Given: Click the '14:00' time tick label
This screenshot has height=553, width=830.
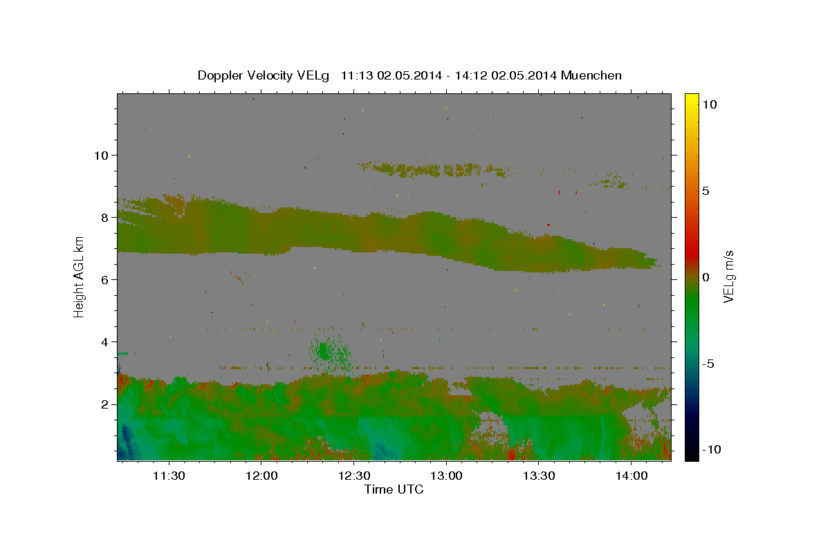Looking at the screenshot, I should coord(631,476).
